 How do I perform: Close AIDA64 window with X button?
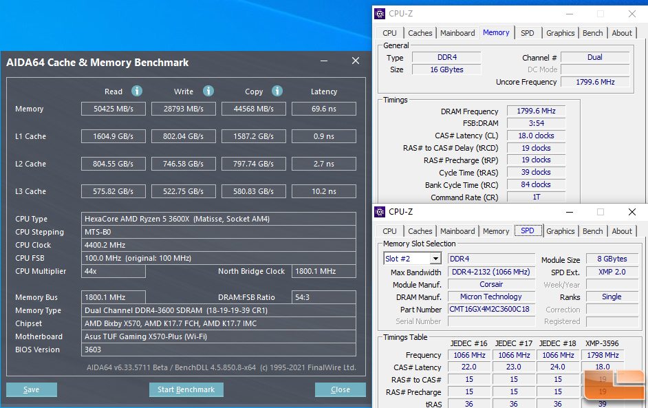point(356,61)
